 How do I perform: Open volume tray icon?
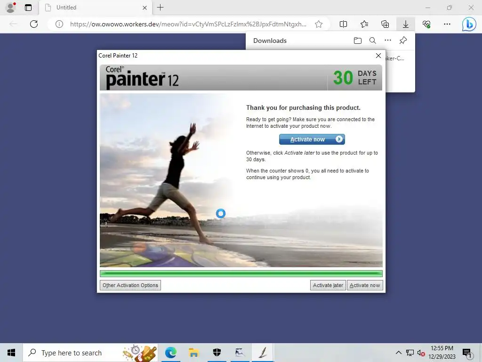pos(421,353)
